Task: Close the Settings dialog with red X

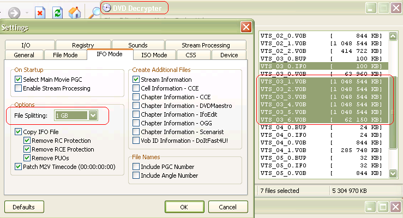Action: [x=246, y=27]
